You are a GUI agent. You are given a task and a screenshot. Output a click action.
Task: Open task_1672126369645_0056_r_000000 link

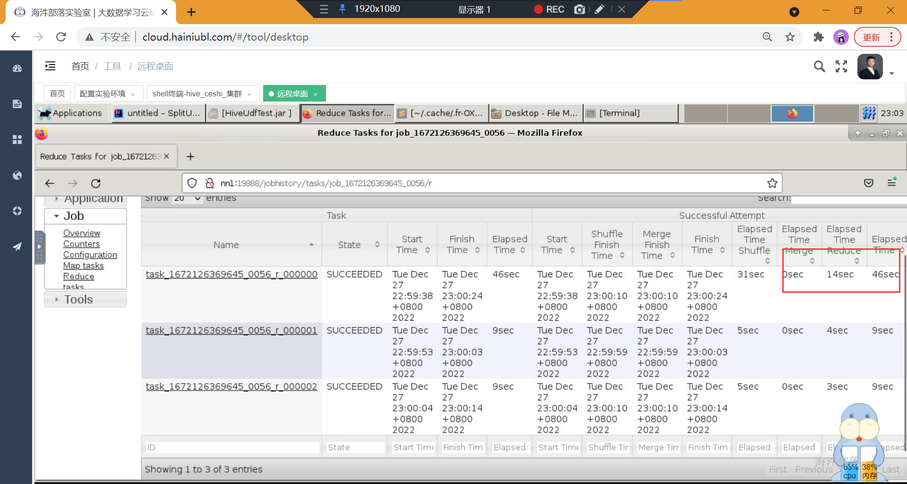231,274
